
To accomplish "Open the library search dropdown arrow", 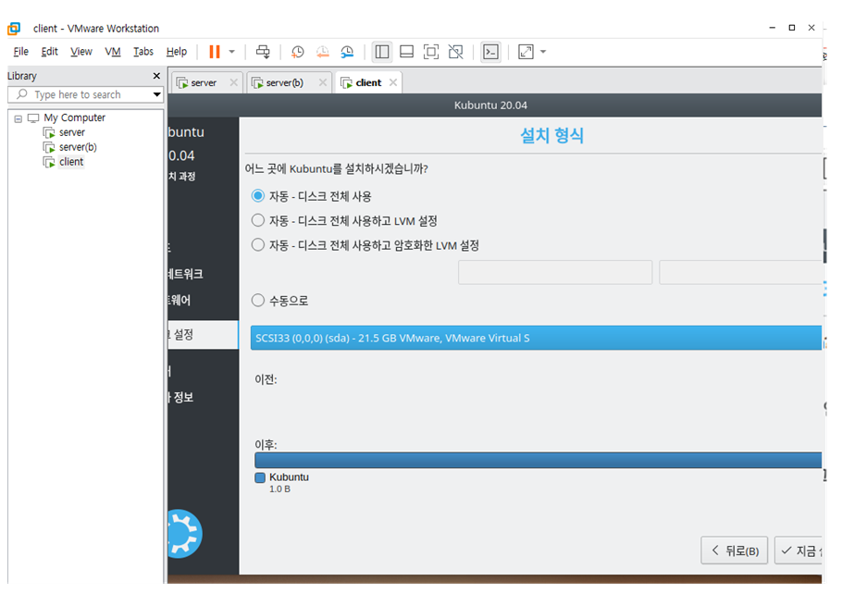I will coord(156,94).
